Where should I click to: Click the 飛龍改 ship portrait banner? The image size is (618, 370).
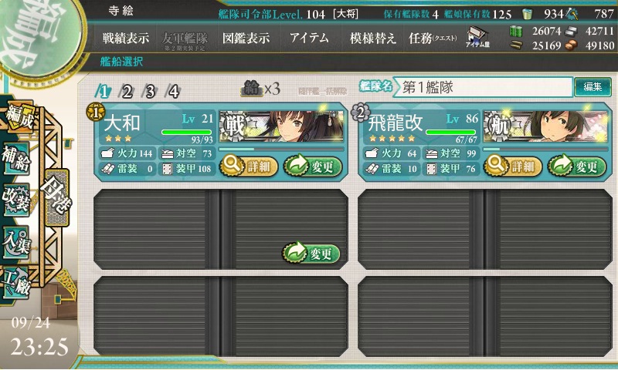point(545,126)
